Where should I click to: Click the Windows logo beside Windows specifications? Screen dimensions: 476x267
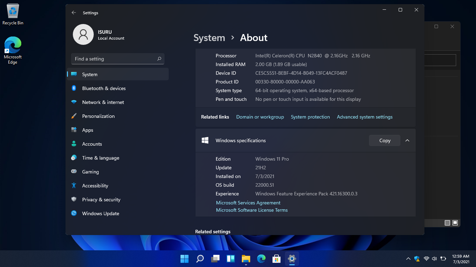(205, 140)
